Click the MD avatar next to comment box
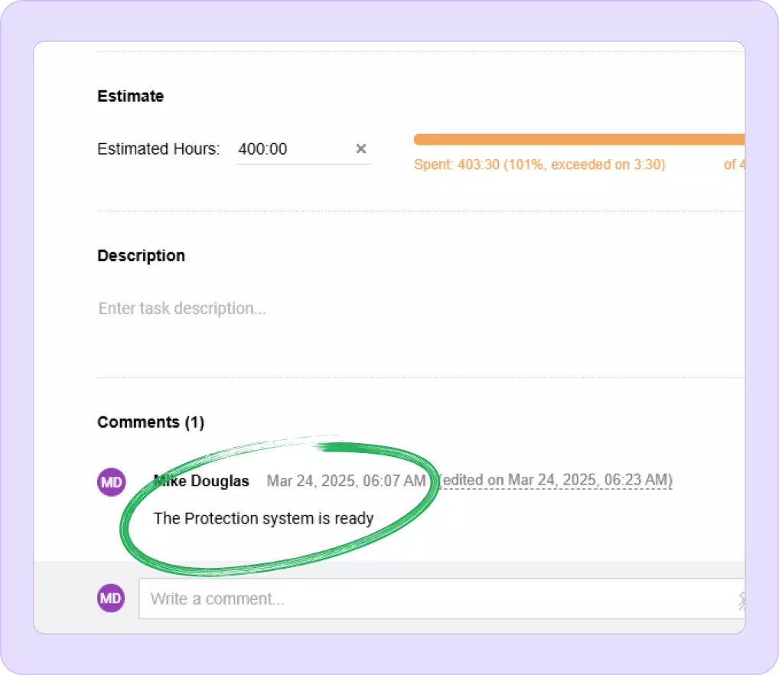779x675 pixels. pyautogui.click(x=111, y=598)
